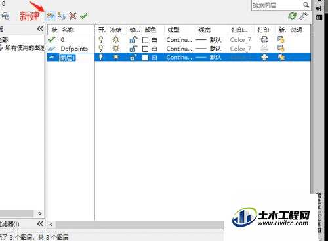Collapse the filter tree with the « chevron

coord(40,28)
